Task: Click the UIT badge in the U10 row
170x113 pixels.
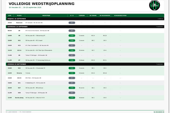Action: (x=72, y=93)
